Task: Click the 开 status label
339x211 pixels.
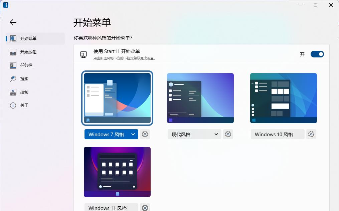Action: pyautogui.click(x=302, y=54)
